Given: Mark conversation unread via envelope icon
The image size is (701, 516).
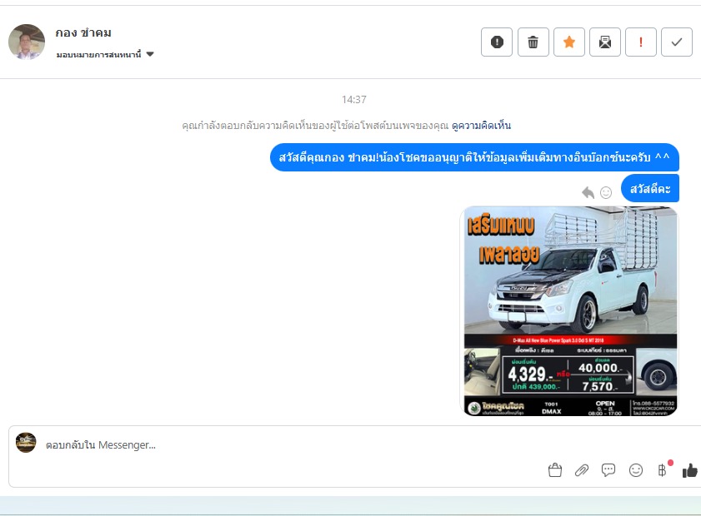Looking at the screenshot, I should [605, 42].
